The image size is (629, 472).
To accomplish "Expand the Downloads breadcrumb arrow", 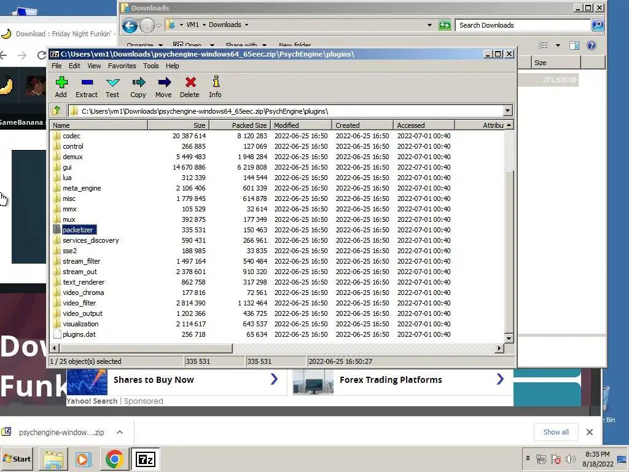I will [247, 25].
